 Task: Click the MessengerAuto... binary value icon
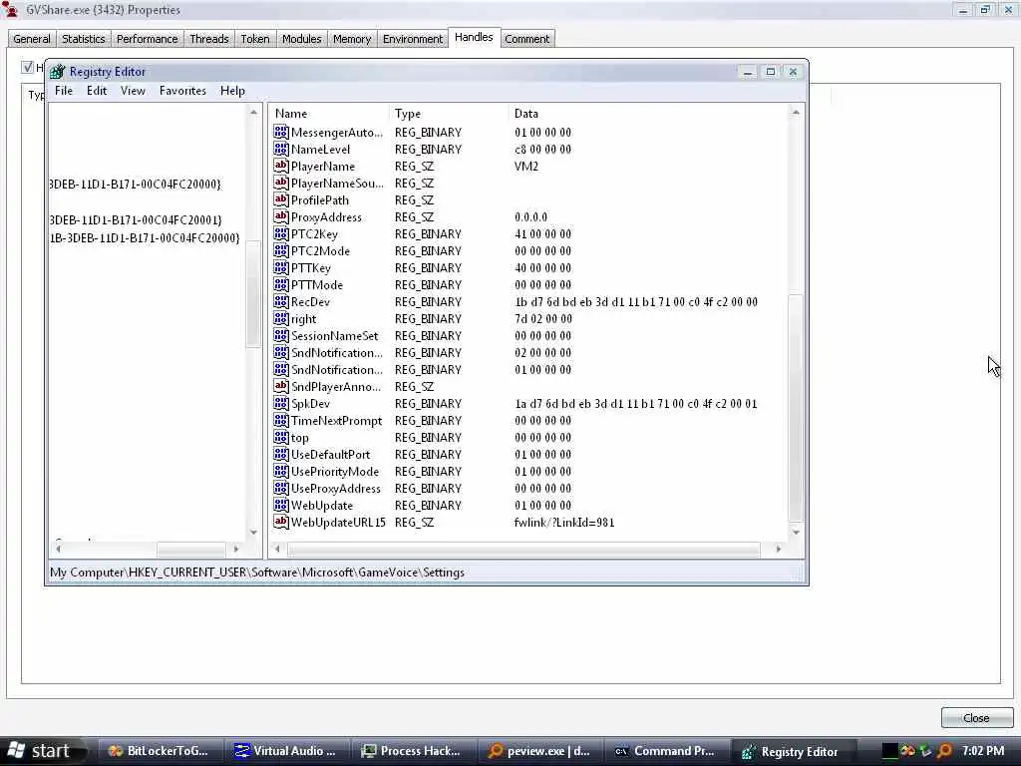pyautogui.click(x=280, y=133)
